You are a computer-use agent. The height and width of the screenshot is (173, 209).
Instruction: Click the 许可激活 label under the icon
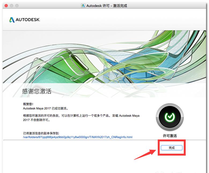[170, 136]
